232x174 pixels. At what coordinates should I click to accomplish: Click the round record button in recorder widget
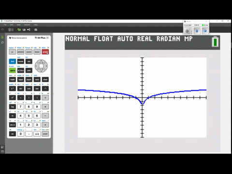(187, 31)
